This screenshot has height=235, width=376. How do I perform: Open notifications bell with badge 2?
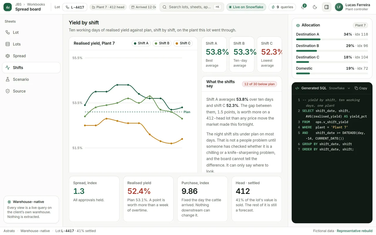click(303, 7)
